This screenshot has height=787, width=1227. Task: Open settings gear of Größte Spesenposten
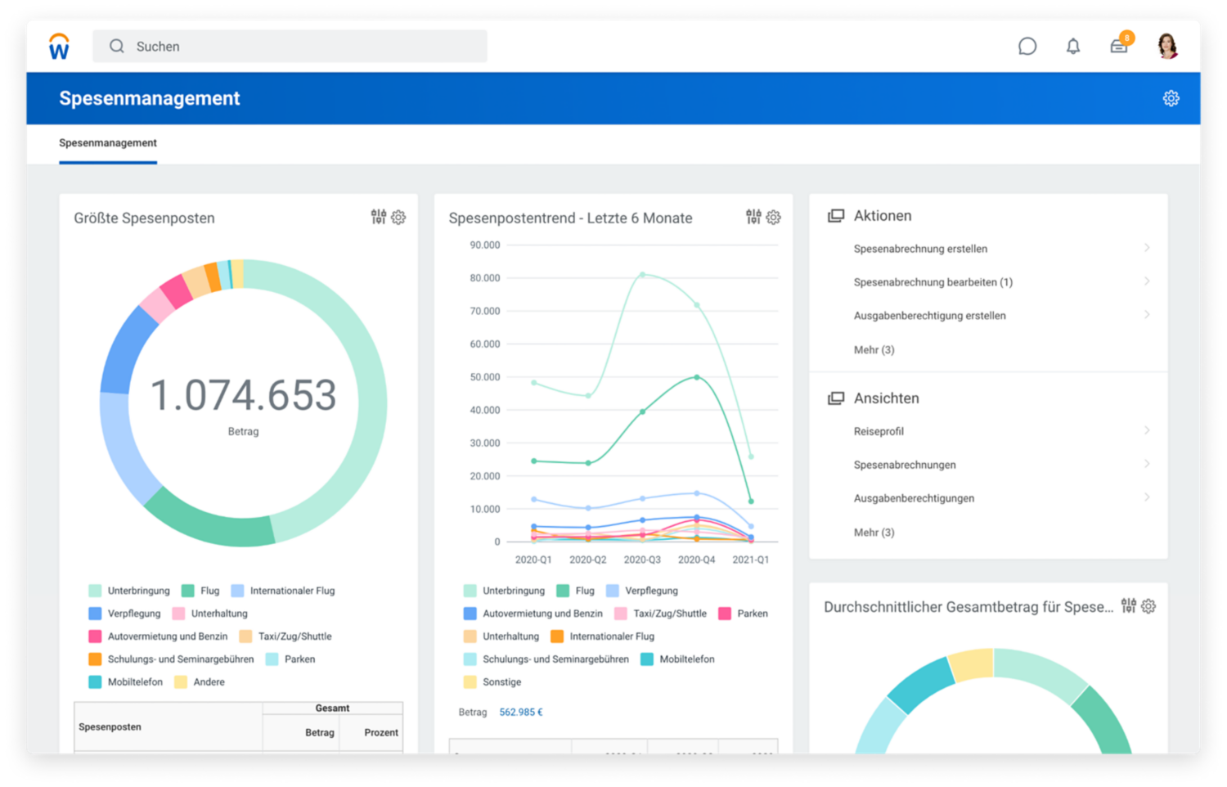point(398,217)
